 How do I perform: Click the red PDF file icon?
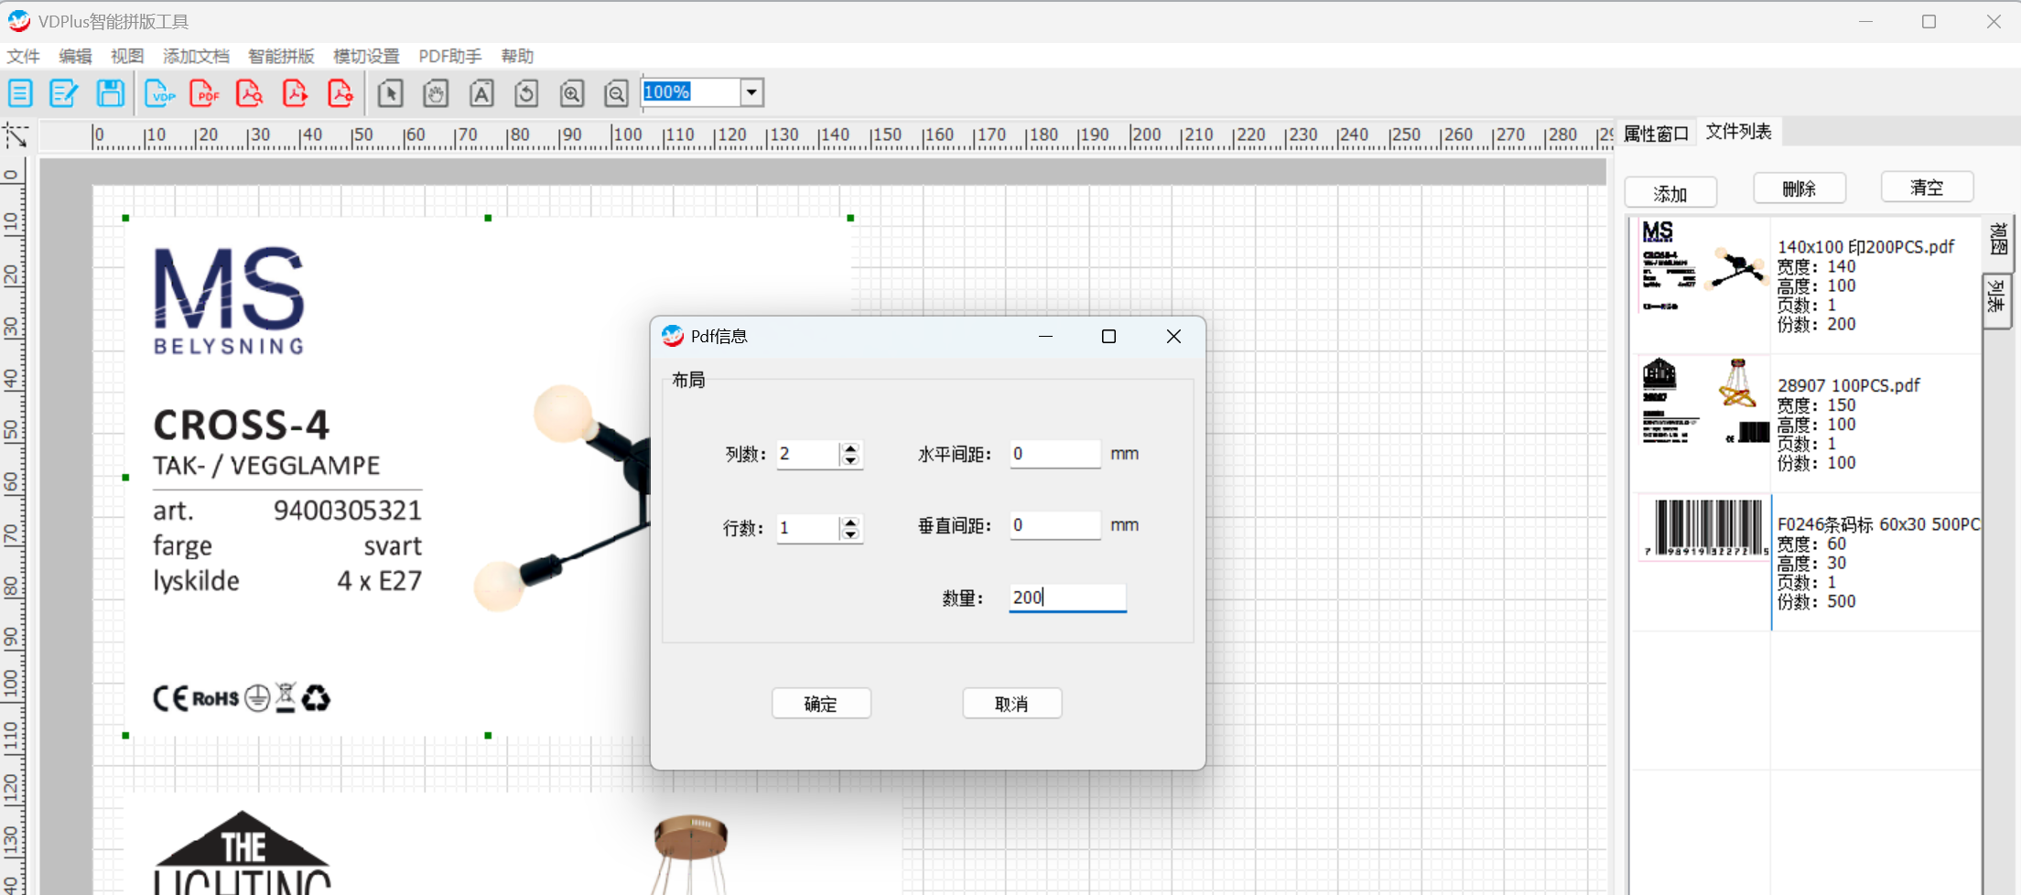coord(205,93)
